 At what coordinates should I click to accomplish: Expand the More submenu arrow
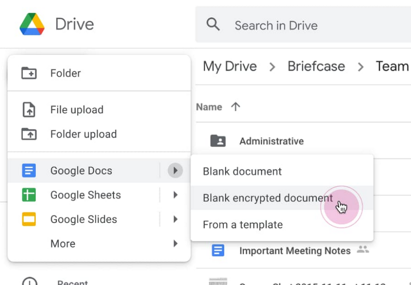tap(175, 244)
